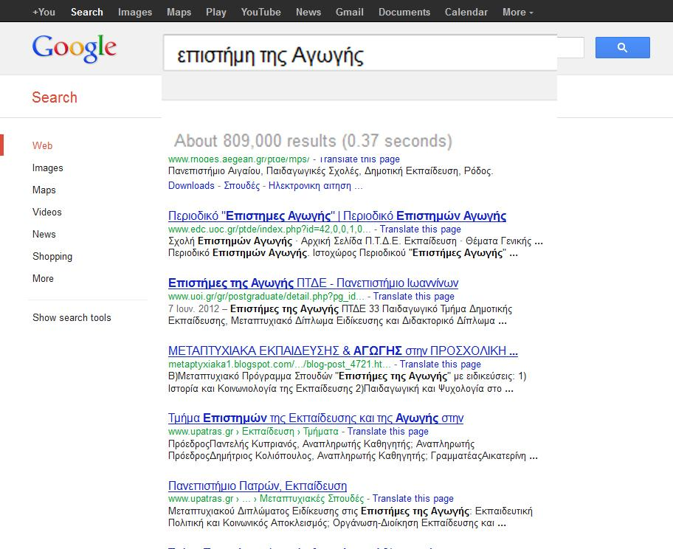Filter results by Maps in the sidebar
Viewport: 673px width, 549px height.
click(x=44, y=190)
